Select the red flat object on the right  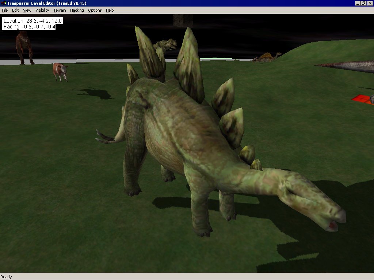tap(362, 99)
